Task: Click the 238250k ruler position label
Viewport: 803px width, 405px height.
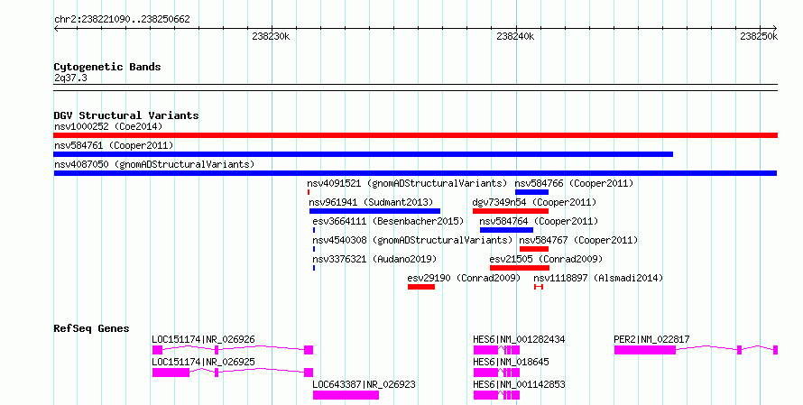Action: point(759,37)
